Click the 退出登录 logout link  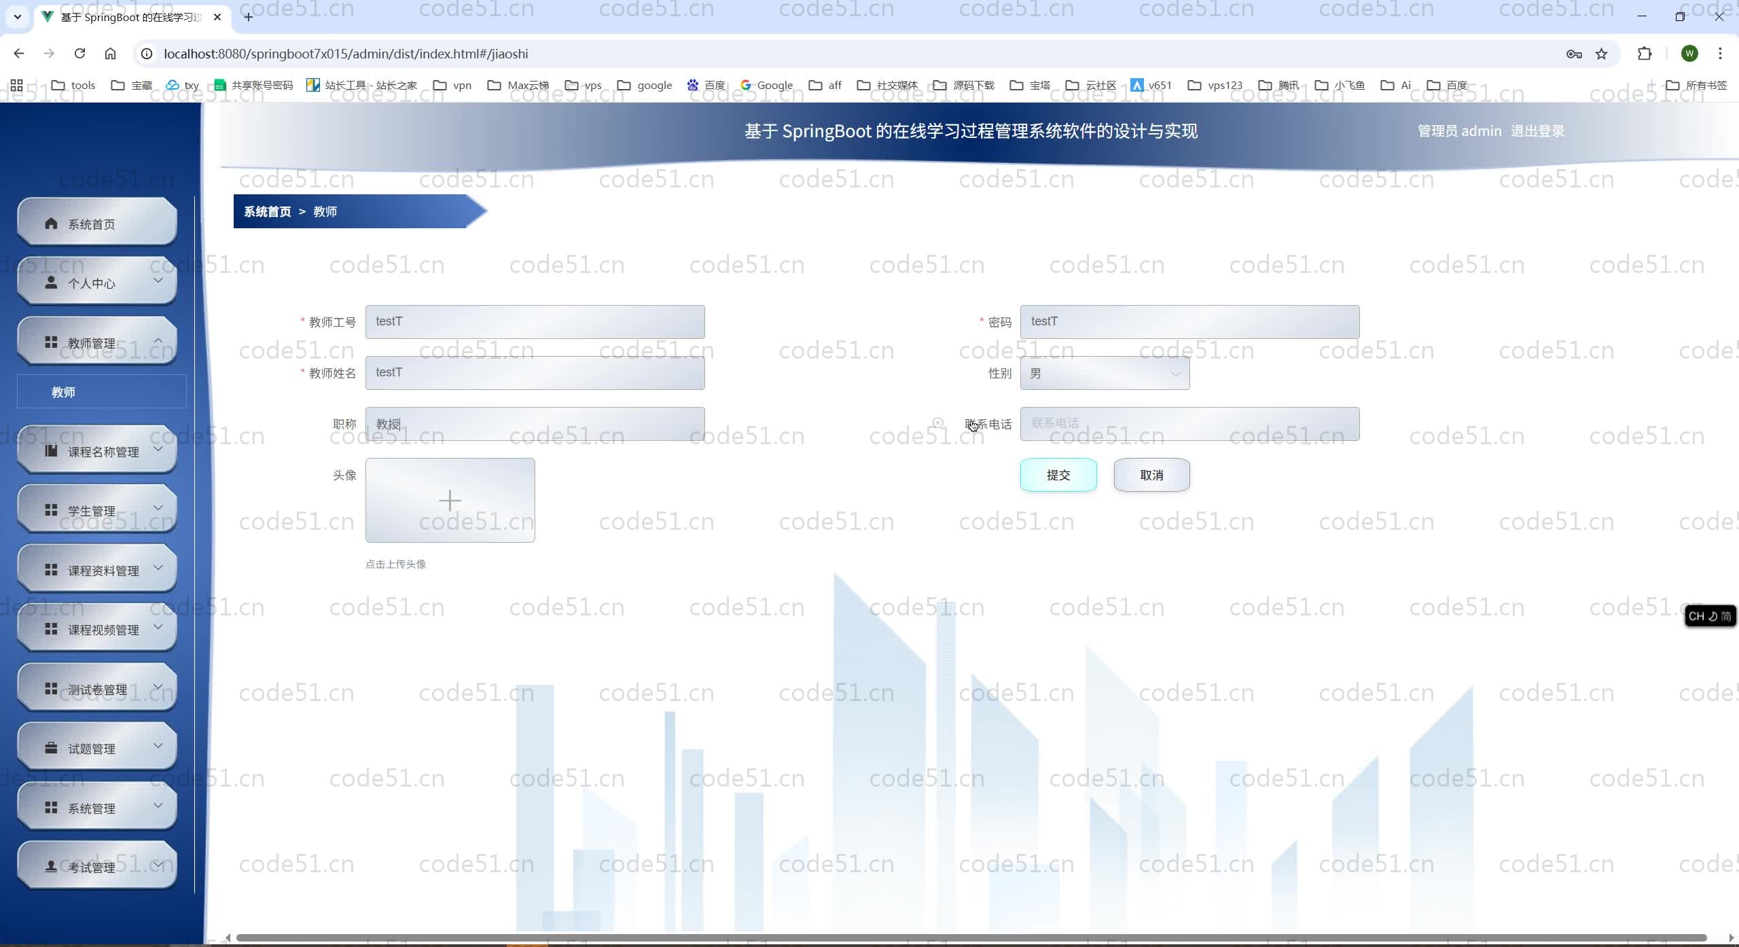[1537, 131]
